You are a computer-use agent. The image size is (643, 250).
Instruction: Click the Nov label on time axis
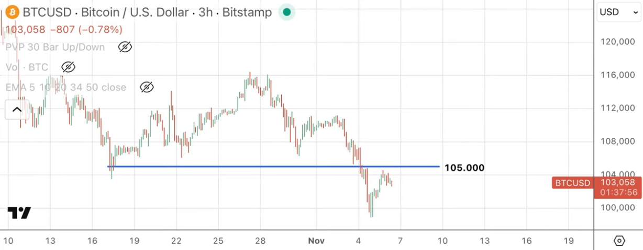pyautogui.click(x=316, y=241)
